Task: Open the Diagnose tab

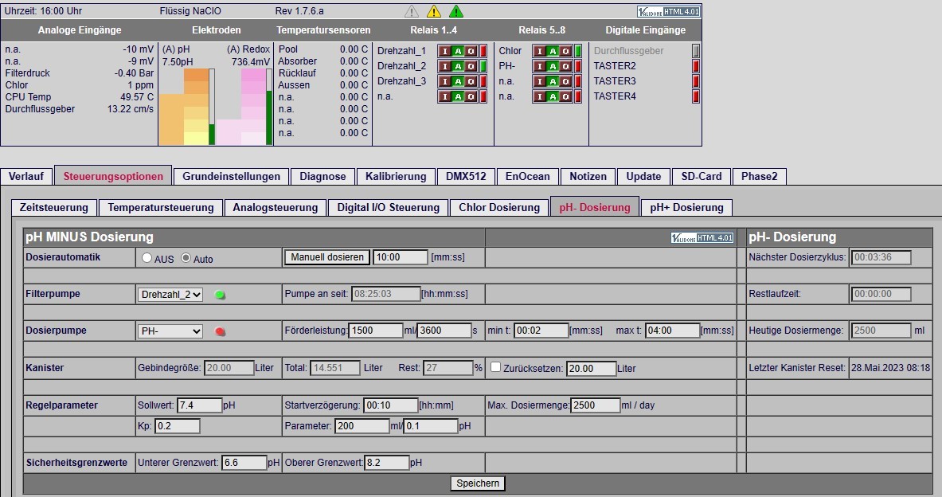Action: 322,176
